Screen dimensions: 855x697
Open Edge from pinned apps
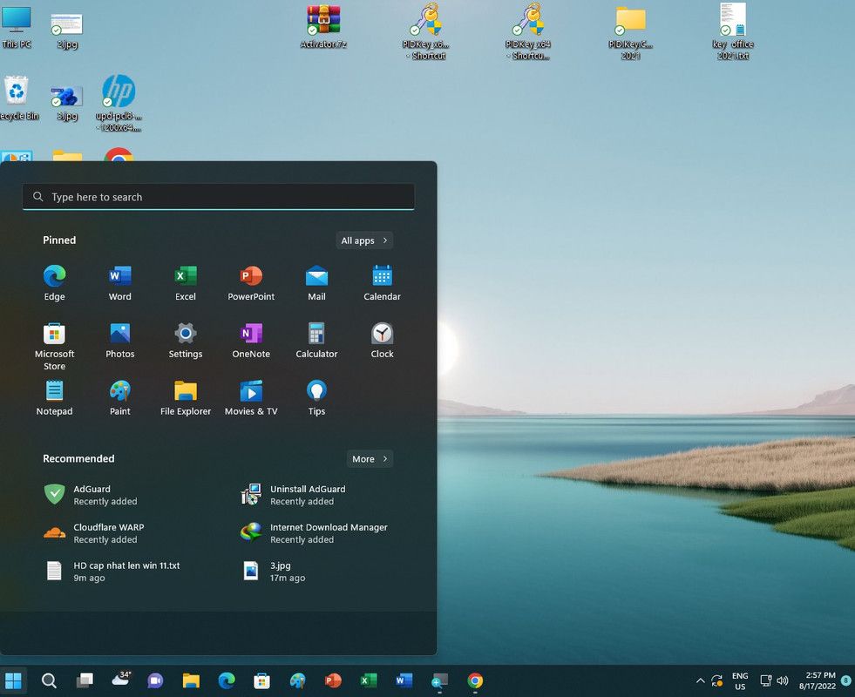55,283
